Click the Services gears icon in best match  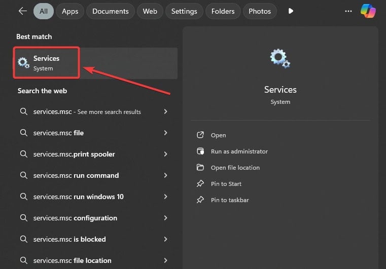[23, 63]
